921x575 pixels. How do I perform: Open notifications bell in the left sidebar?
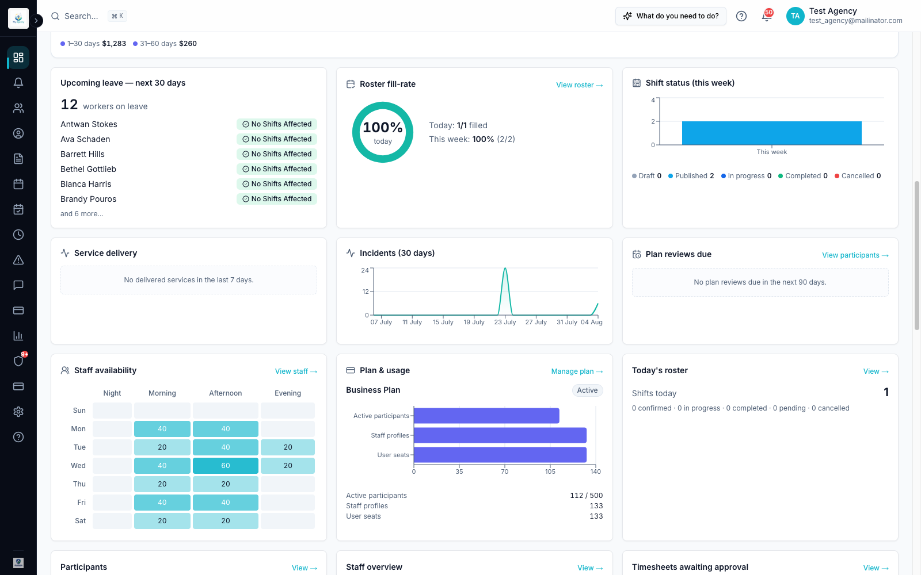point(18,83)
